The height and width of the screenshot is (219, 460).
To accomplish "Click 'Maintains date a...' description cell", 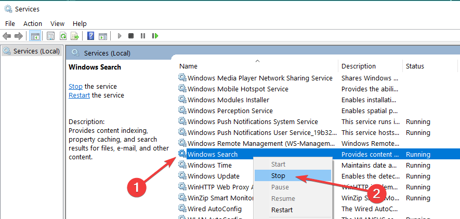I will [x=369, y=166].
